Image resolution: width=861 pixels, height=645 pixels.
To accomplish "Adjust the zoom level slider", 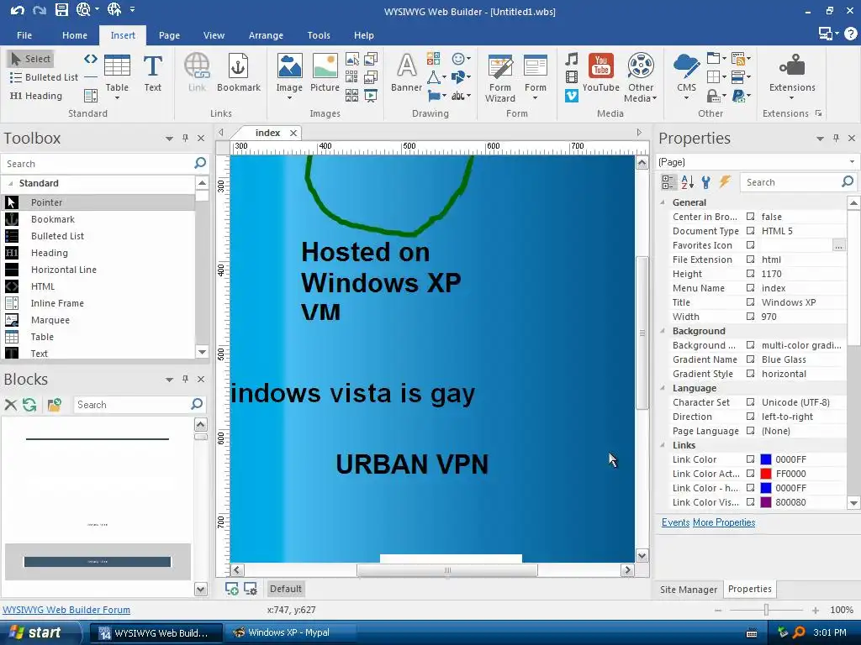I will [x=766, y=610].
